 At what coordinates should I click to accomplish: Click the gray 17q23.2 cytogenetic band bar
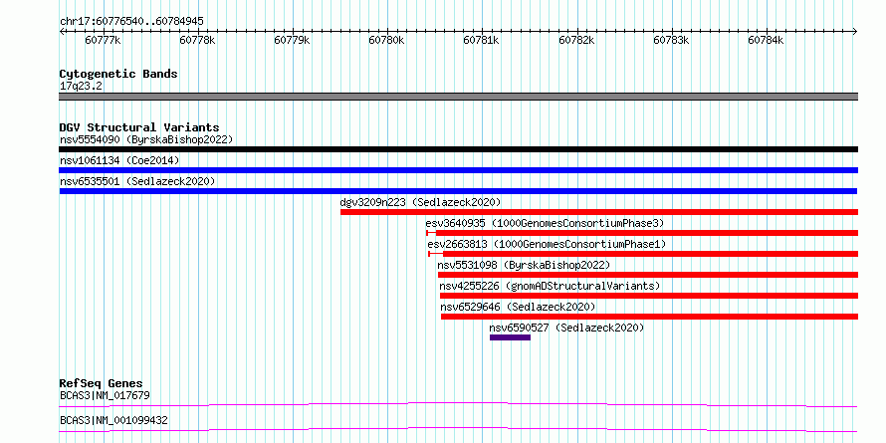tap(458, 97)
